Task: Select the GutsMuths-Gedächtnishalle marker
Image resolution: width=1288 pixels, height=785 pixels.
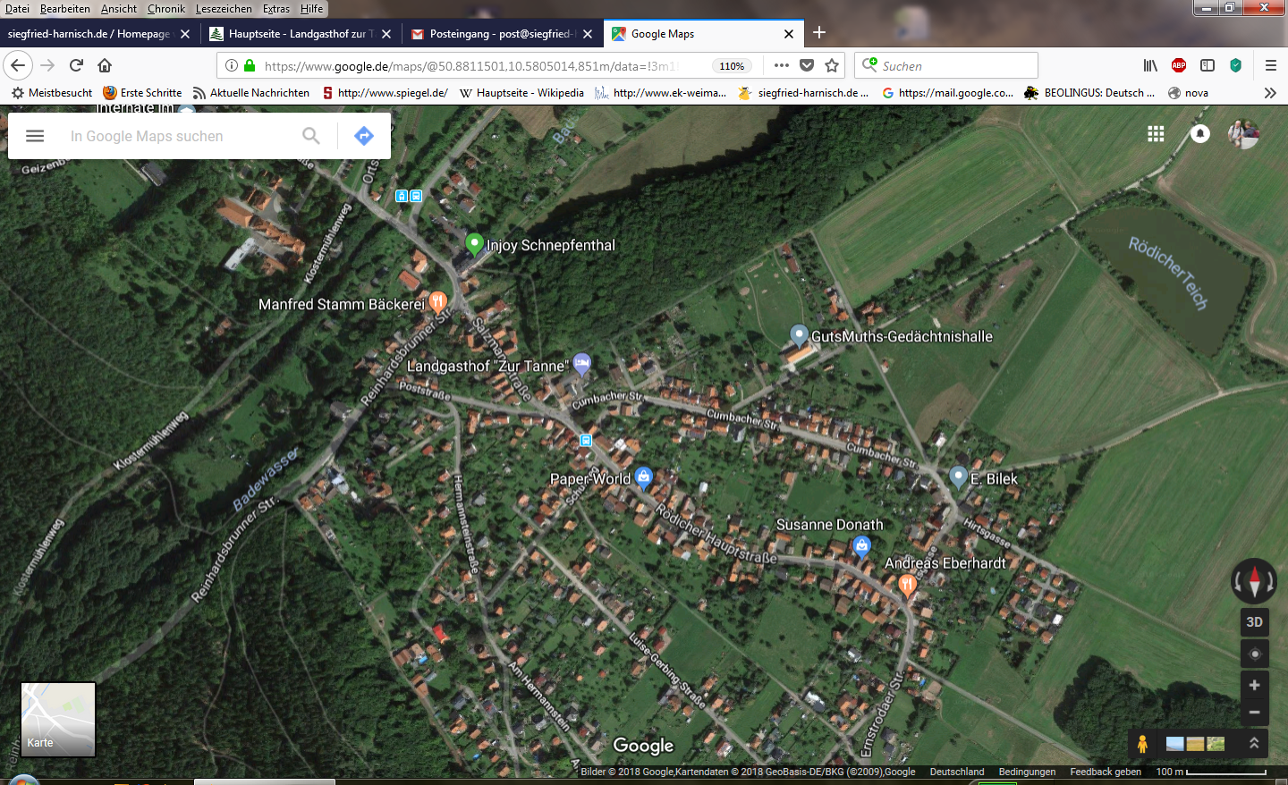Action: click(800, 335)
